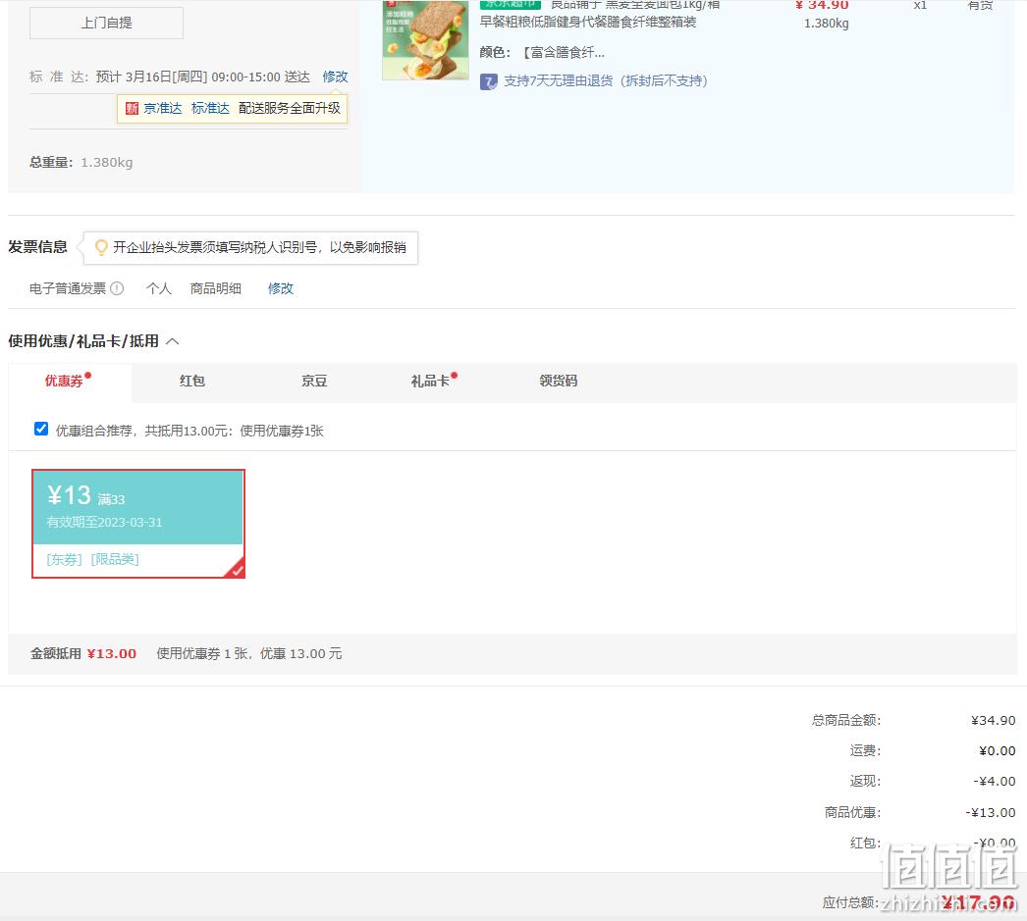The width and height of the screenshot is (1027, 921).
Task: Open the 标准达 delivery service link
Action: (210, 109)
